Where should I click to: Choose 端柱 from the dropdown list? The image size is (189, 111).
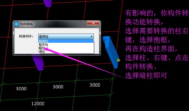66,51
